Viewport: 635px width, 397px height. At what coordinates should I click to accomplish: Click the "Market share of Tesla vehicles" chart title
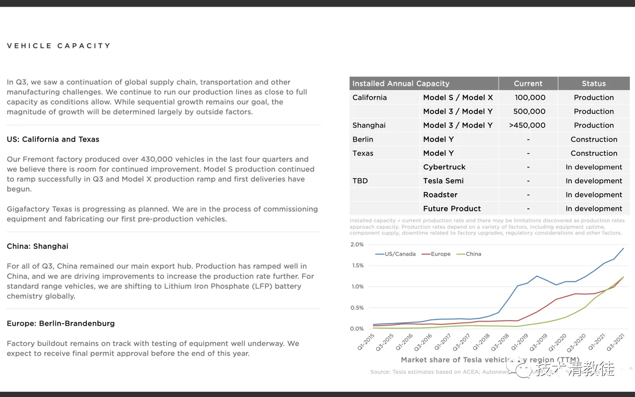[x=490, y=360]
